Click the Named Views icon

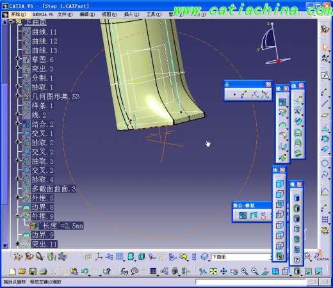tap(280, 256)
